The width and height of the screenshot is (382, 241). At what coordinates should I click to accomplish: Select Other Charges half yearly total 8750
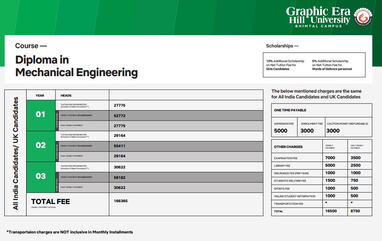pyautogui.click(x=355, y=211)
